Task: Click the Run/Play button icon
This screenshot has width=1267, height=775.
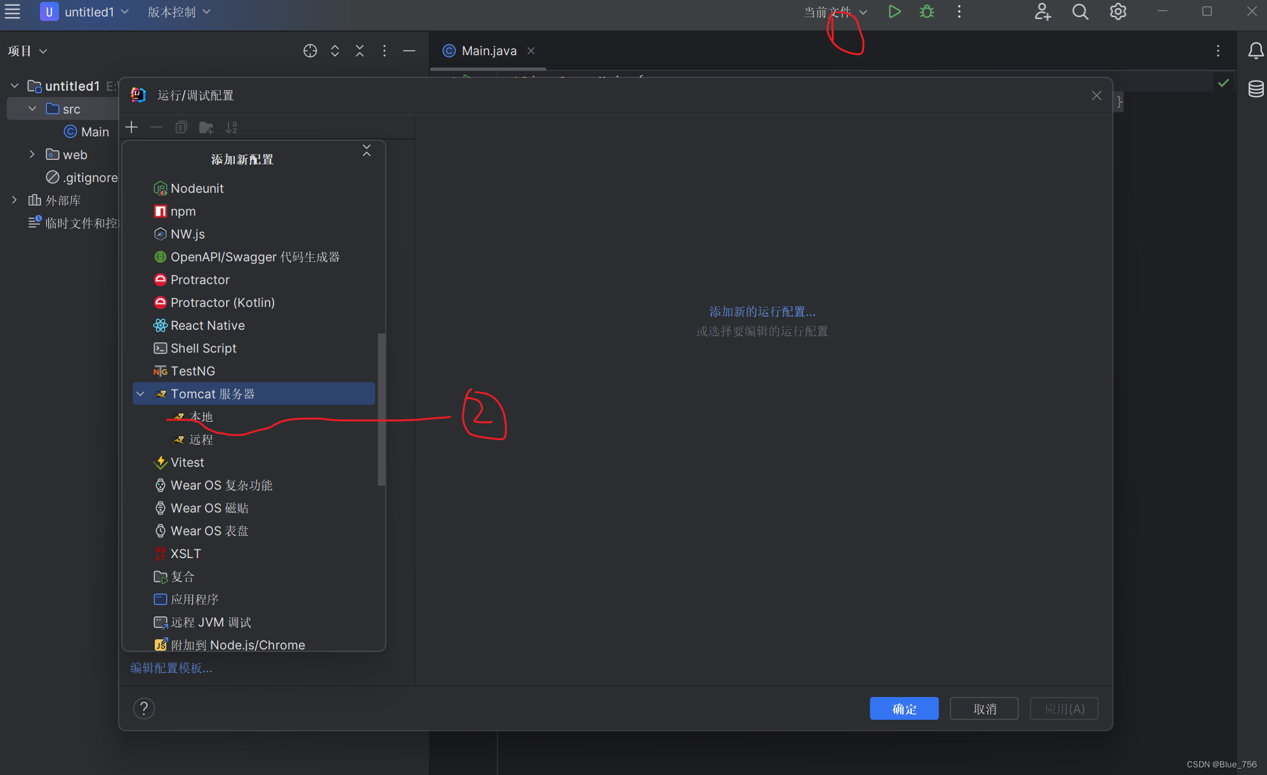Action: [x=895, y=13]
